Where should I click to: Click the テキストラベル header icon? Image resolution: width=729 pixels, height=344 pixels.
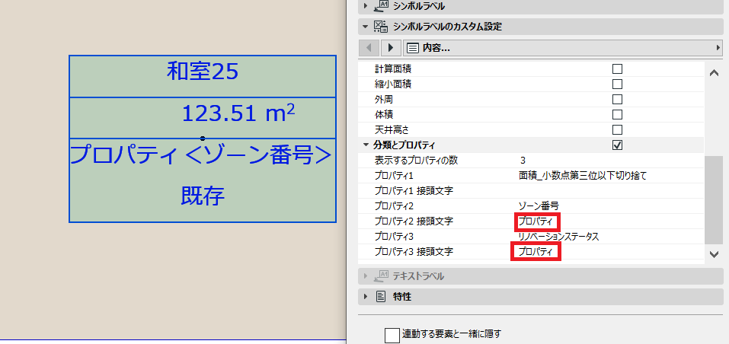tap(381, 276)
